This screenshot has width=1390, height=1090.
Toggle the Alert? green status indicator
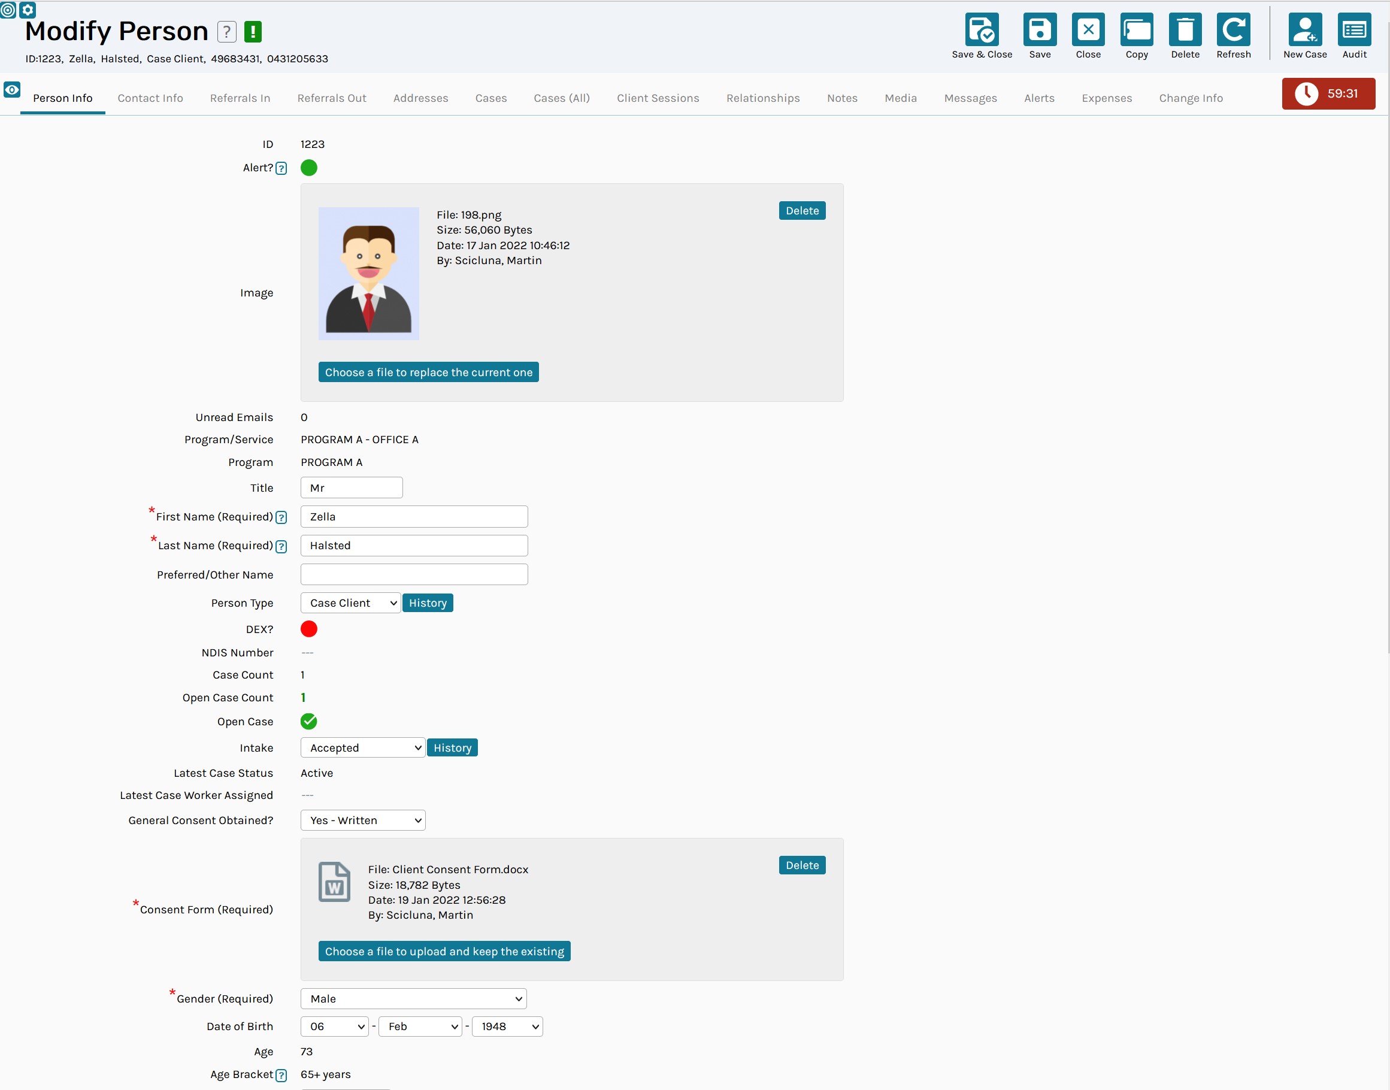coord(309,168)
